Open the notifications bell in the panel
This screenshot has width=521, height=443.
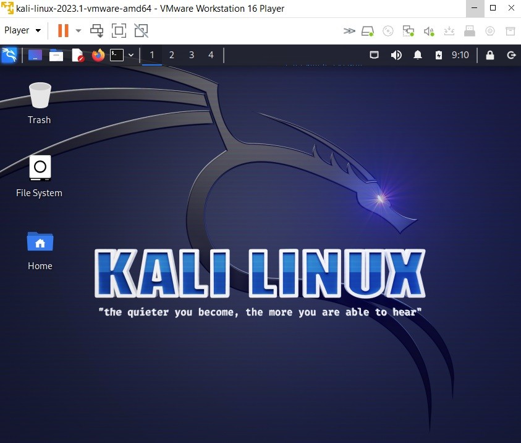pyautogui.click(x=418, y=54)
